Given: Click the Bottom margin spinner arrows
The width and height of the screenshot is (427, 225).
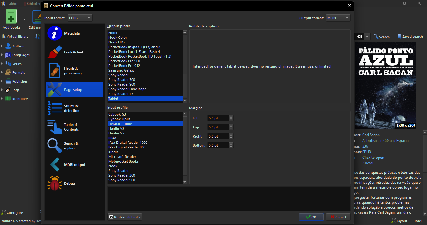Looking at the screenshot, I should [231, 145].
